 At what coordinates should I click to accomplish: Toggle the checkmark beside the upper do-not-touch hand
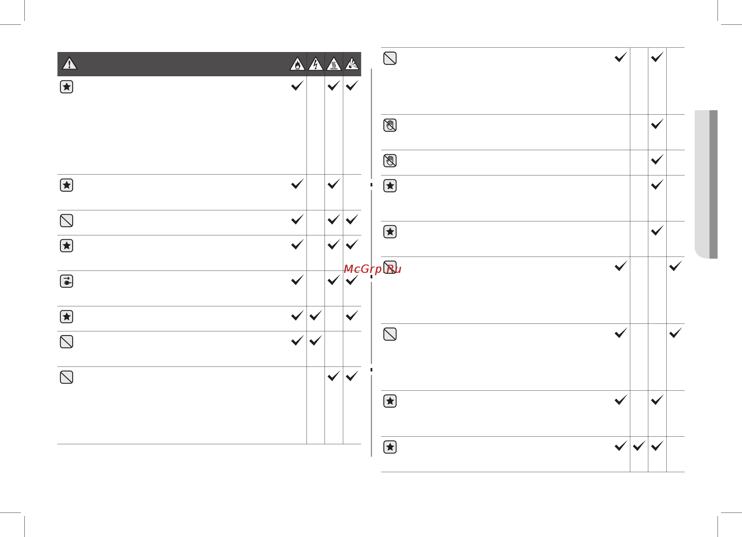point(657,124)
